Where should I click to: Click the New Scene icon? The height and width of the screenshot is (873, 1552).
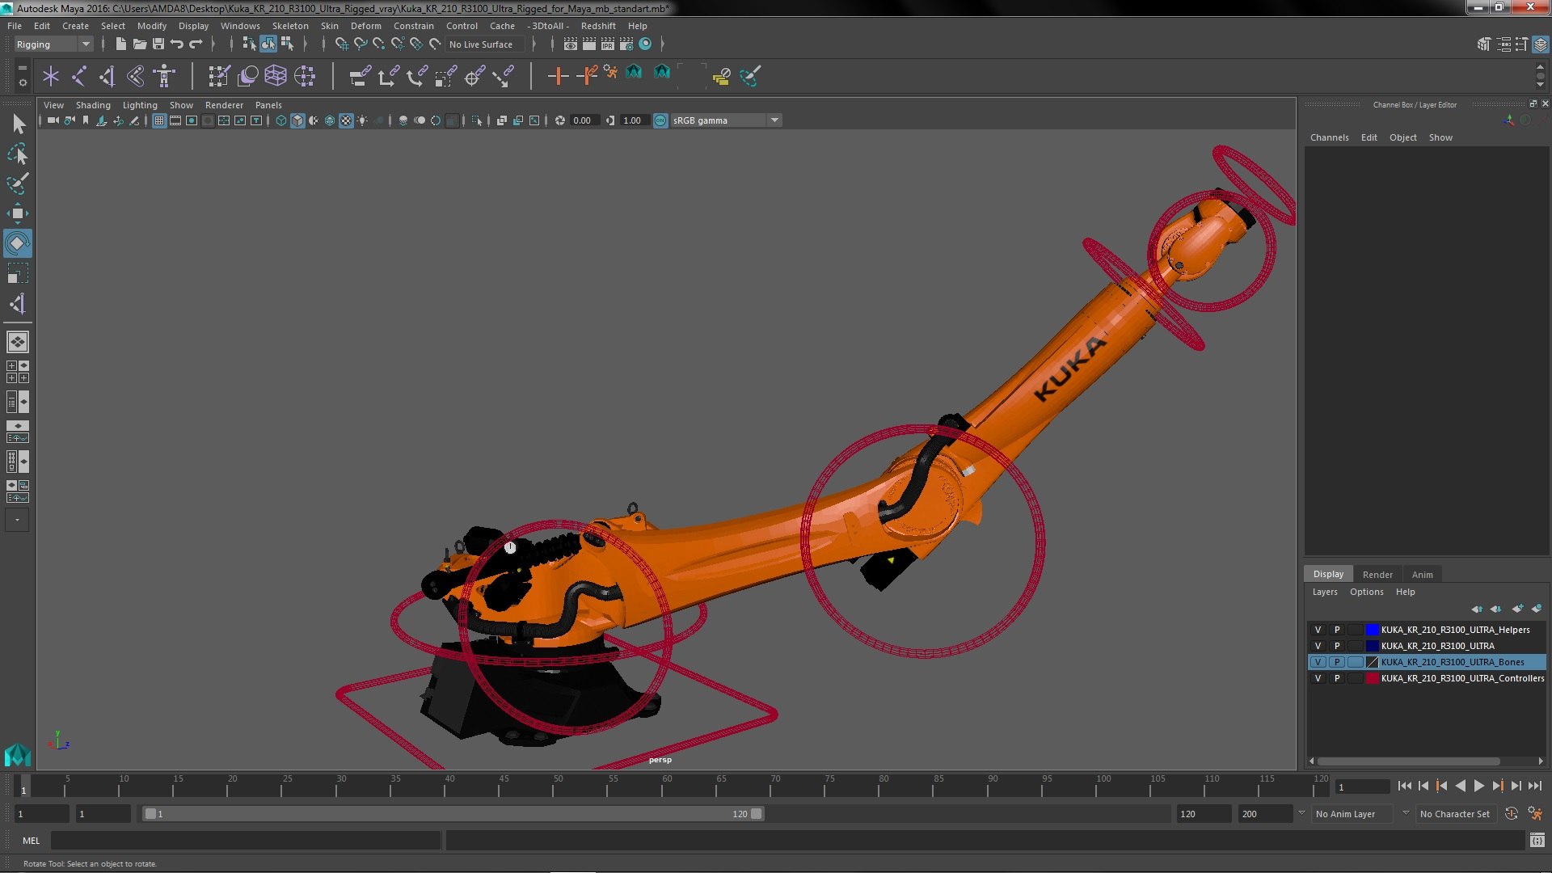pos(120,44)
